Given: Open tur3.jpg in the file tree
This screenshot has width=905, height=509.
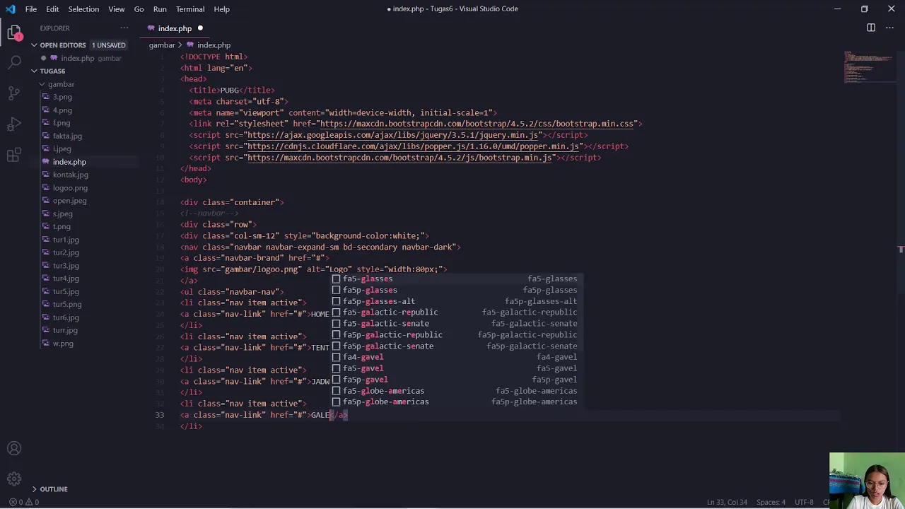Looking at the screenshot, I should [66, 266].
